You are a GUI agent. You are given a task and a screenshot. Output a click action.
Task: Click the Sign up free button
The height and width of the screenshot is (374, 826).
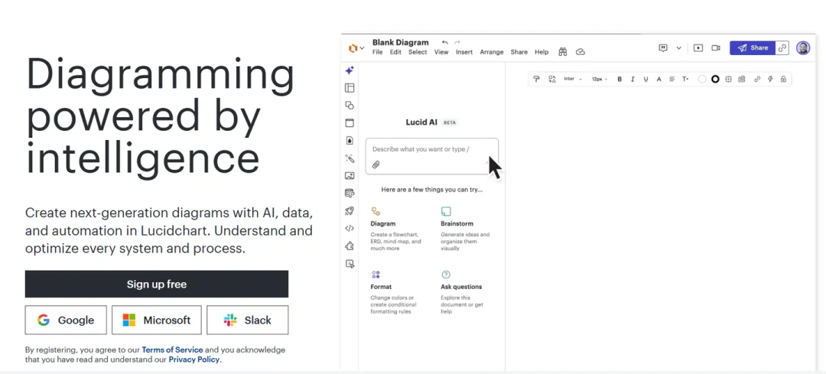[x=157, y=284]
